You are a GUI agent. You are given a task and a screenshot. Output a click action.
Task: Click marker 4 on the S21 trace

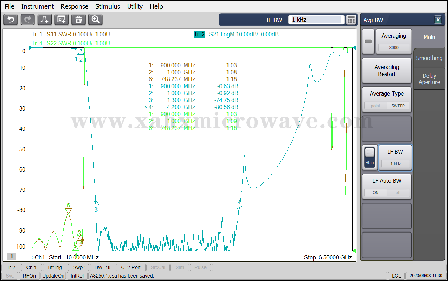coord(239,208)
